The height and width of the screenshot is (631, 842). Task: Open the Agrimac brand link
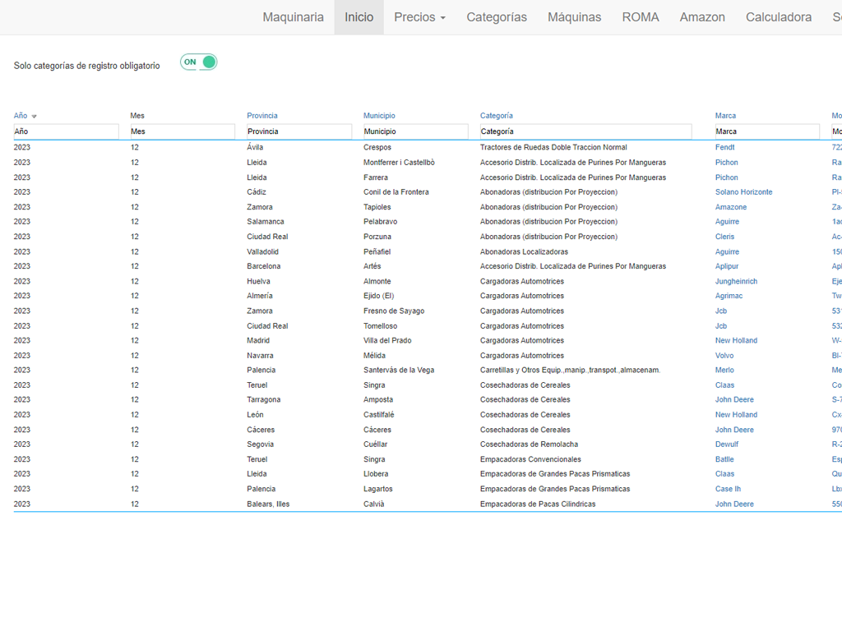point(729,296)
